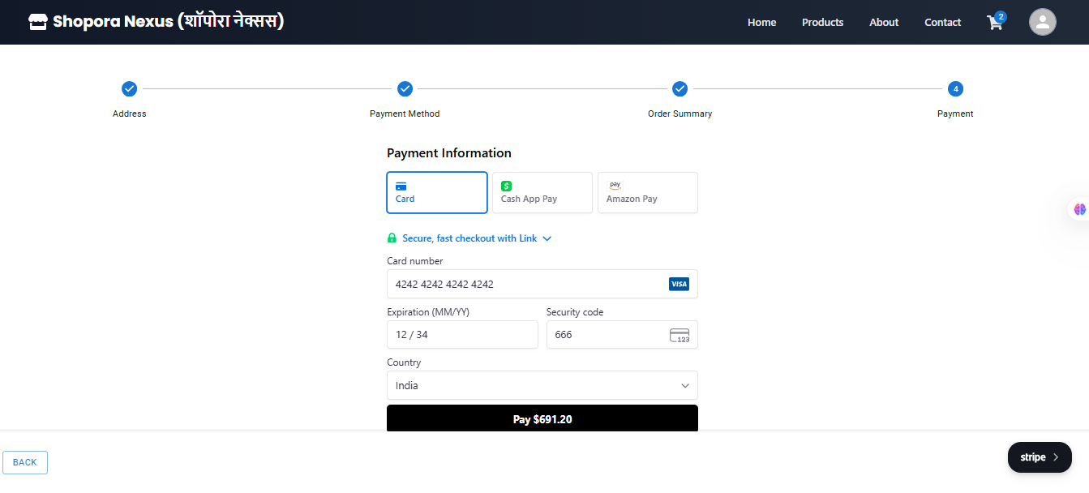The height and width of the screenshot is (493, 1089).
Task: Click the Order Summary step label
Action: tap(680, 114)
